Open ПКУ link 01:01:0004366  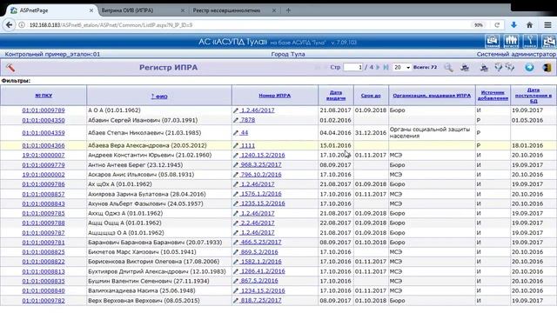tap(44, 145)
